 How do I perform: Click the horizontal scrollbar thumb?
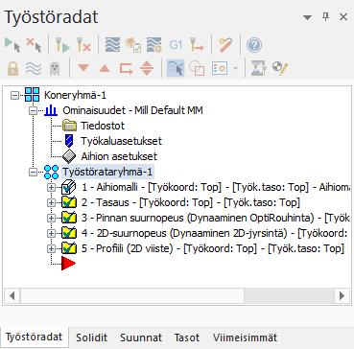coord(132,295)
